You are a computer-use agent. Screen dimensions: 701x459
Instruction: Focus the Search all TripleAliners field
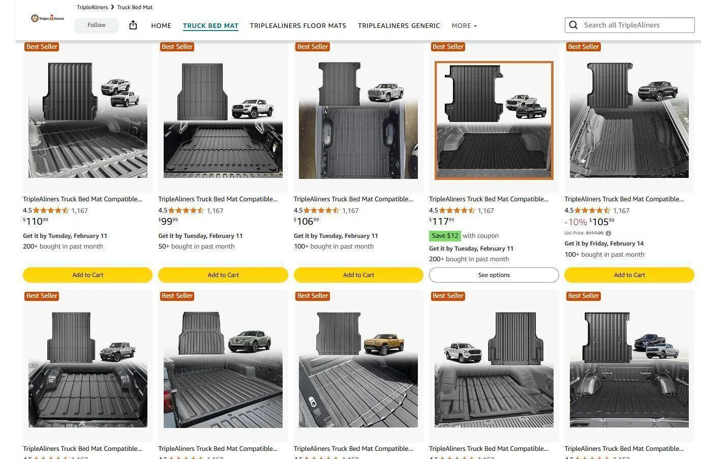(629, 25)
